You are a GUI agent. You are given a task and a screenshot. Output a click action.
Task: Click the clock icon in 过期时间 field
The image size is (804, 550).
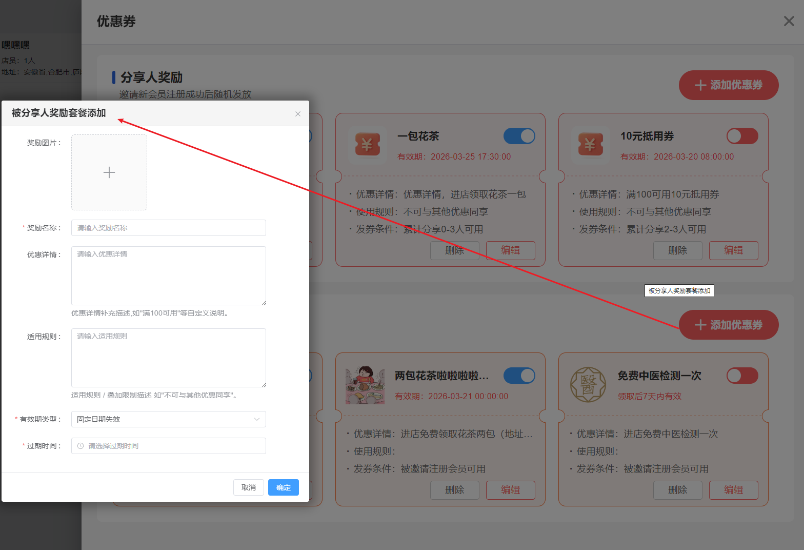(81, 446)
